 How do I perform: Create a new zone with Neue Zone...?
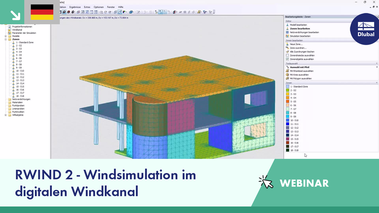pyautogui.click(x=296, y=44)
